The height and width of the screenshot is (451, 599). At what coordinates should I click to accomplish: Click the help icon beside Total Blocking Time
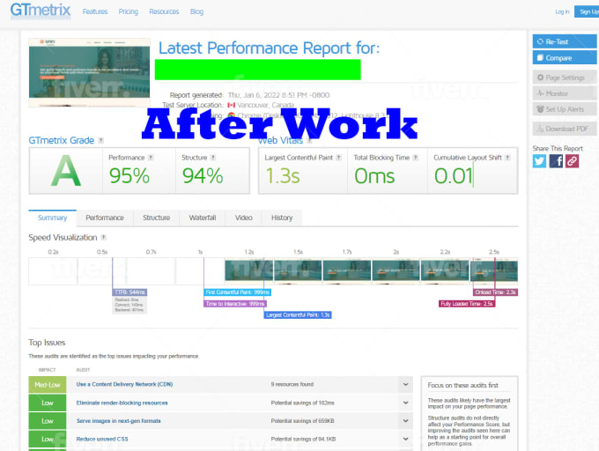click(x=416, y=158)
